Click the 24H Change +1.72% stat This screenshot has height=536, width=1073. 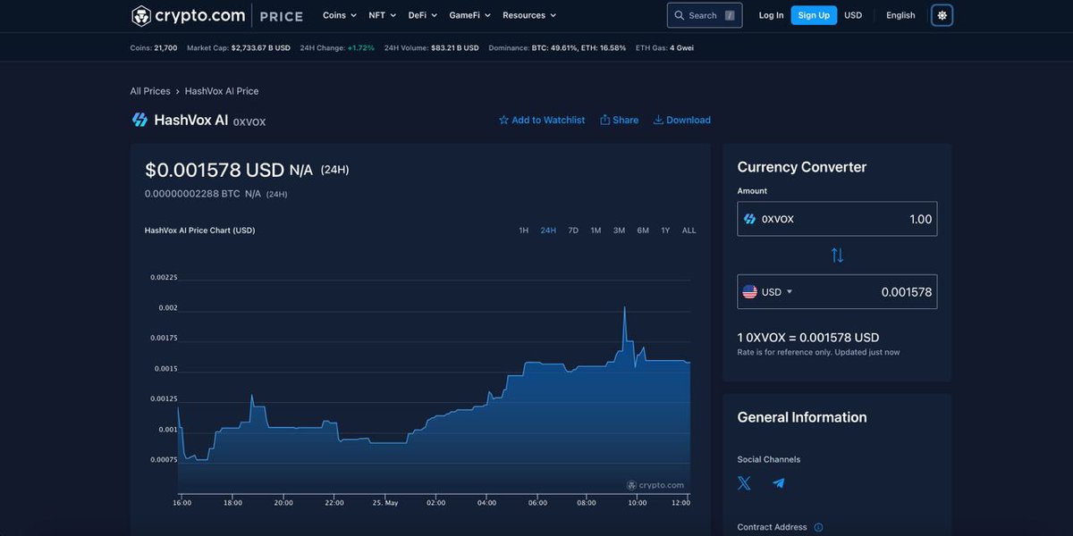[x=337, y=47]
